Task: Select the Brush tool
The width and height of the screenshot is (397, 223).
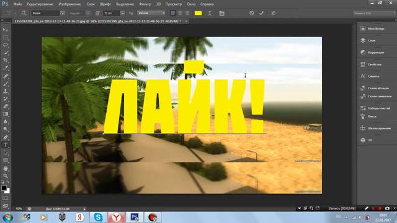Action: coord(6,84)
